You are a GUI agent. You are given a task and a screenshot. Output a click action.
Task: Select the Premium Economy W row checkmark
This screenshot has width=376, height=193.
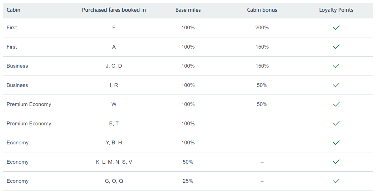coord(336,104)
